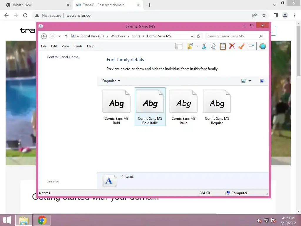Click the 884 KB status bar entry

click(205, 193)
